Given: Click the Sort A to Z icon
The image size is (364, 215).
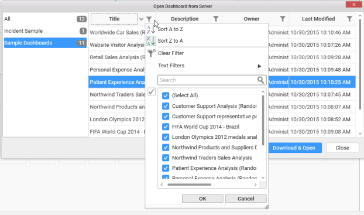Looking at the screenshot, I should click(150, 29).
